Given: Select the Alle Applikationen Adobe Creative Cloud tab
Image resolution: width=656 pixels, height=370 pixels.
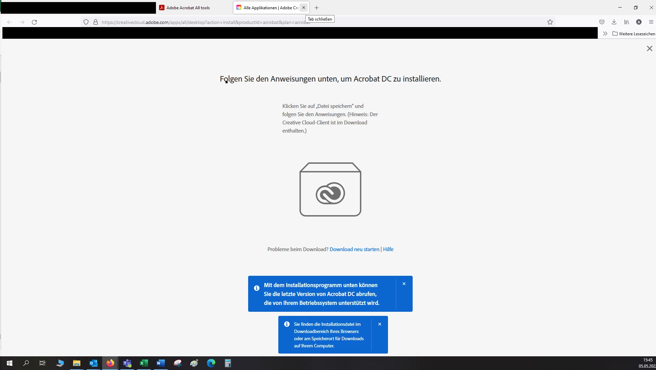Looking at the screenshot, I should pos(267,8).
